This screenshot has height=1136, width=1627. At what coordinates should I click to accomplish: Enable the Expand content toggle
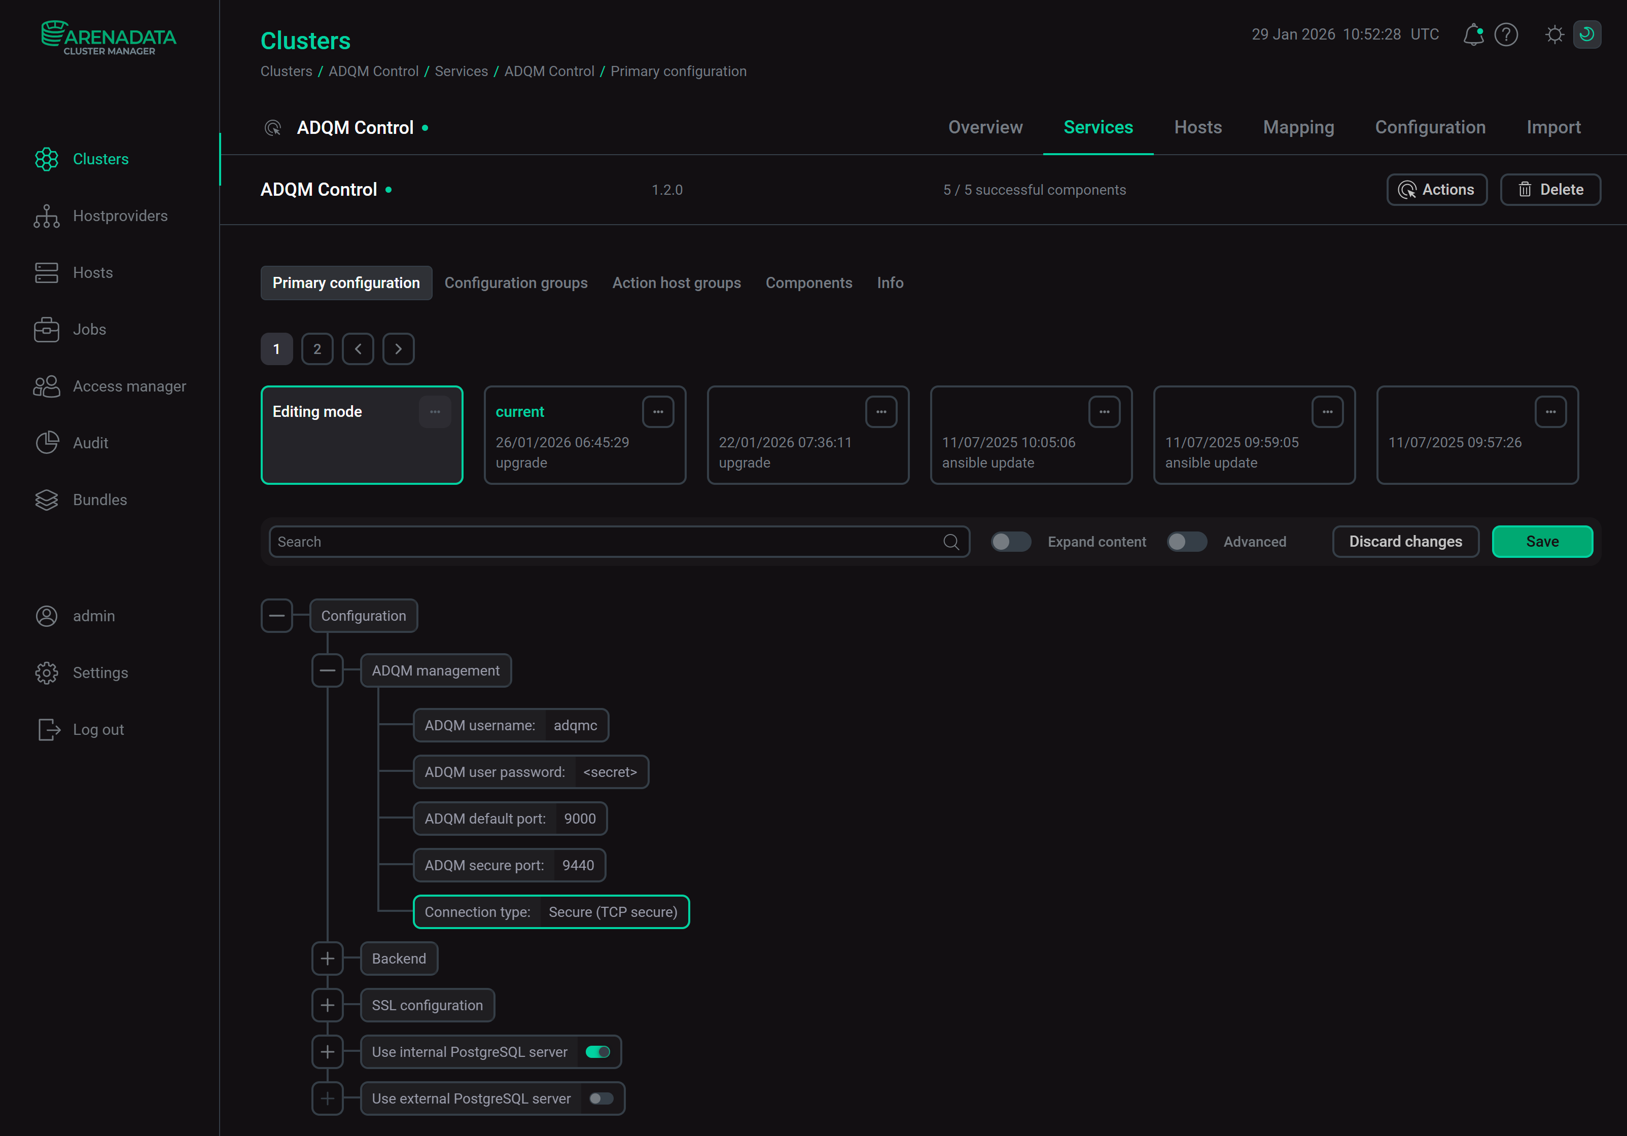pos(1010,542)
